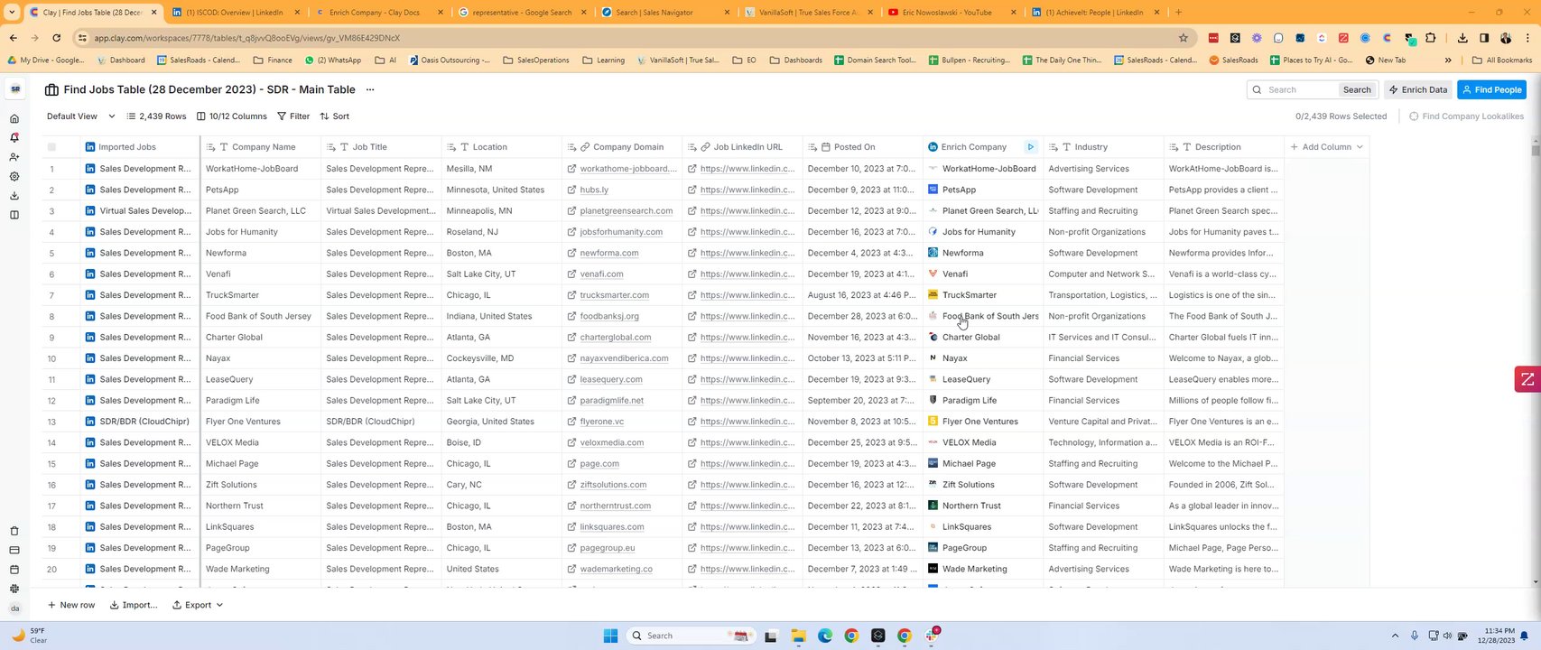Screen dimensions: 1541x650
Task: Select the 'TruckSmarter' Company Name cell
Action: [x=261, y=295]
